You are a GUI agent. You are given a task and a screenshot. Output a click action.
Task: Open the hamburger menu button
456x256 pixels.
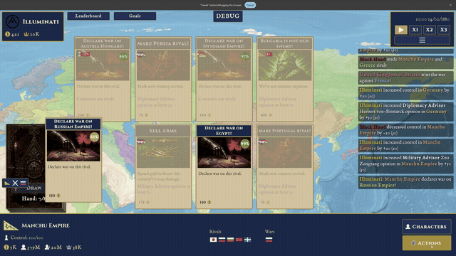point(422,40)
